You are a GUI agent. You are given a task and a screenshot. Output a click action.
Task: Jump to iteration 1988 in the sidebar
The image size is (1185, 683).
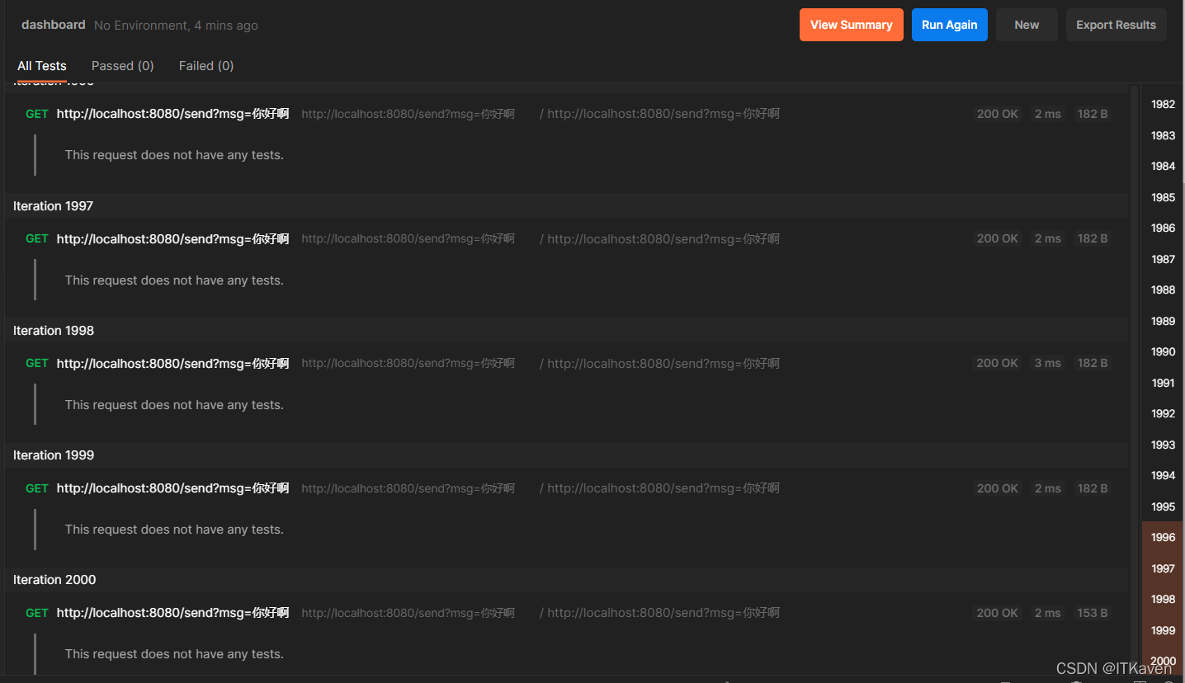click(x=1163, y=290)
